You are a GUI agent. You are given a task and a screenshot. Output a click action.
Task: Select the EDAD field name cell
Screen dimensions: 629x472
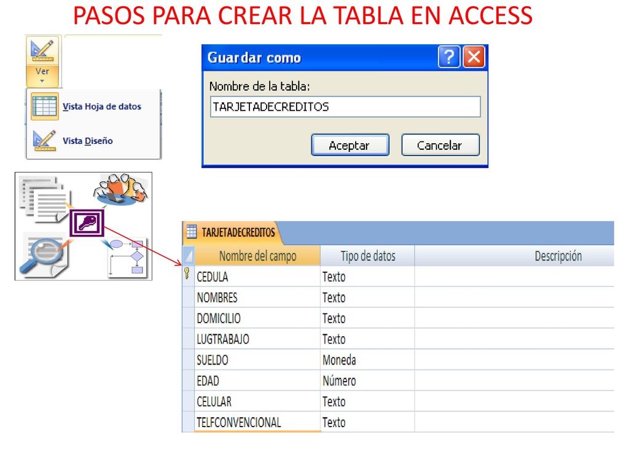coord(257,381)
